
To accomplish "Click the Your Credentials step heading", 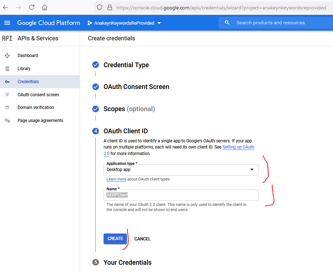I will coord(128,263).
